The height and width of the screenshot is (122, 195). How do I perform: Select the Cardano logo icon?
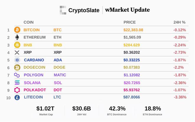pos(17,60)
